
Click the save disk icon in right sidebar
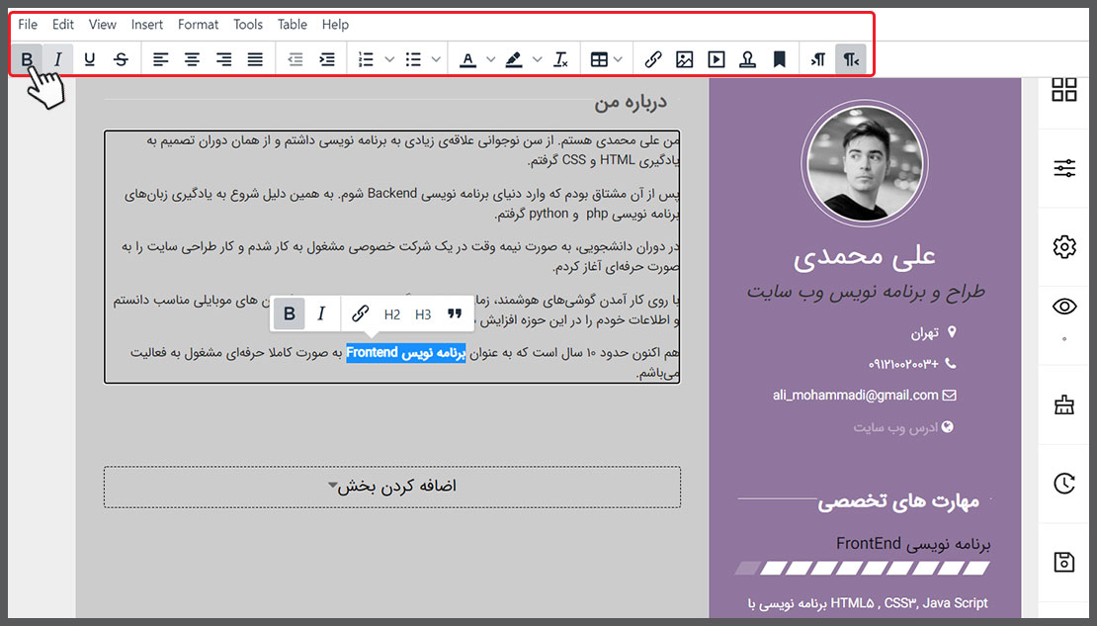pyautogui.click(x=1064, y=562)
